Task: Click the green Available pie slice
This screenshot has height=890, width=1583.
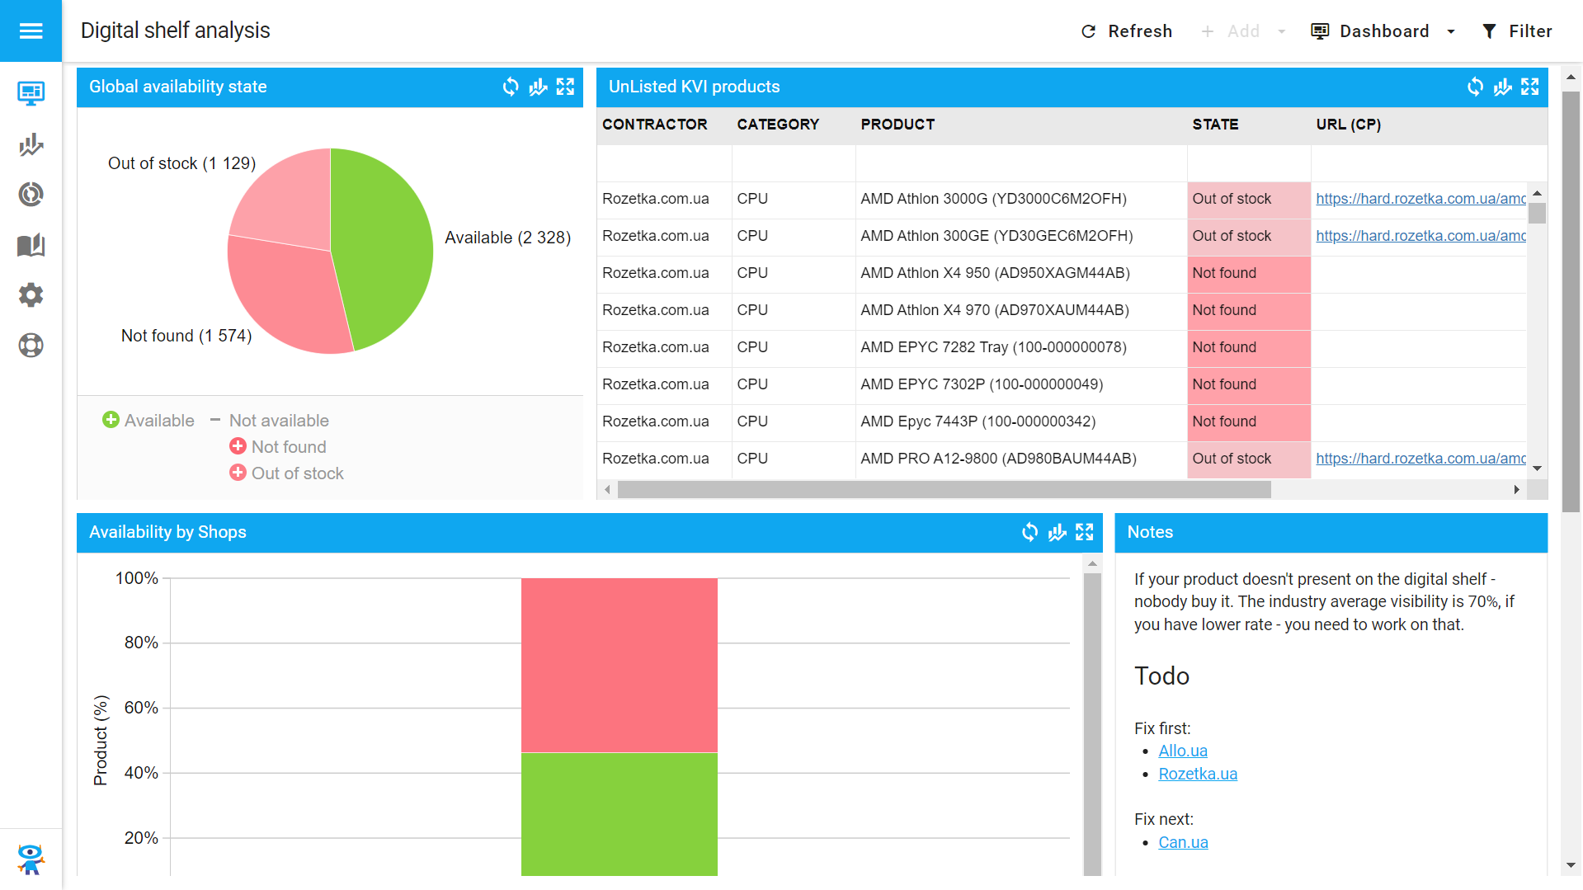Action: (x=384, y=247)
